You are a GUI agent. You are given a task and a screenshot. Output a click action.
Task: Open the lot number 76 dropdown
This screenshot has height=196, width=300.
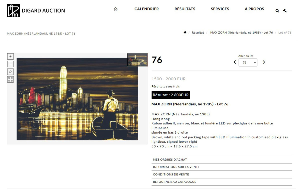click(x=248, y=63)
